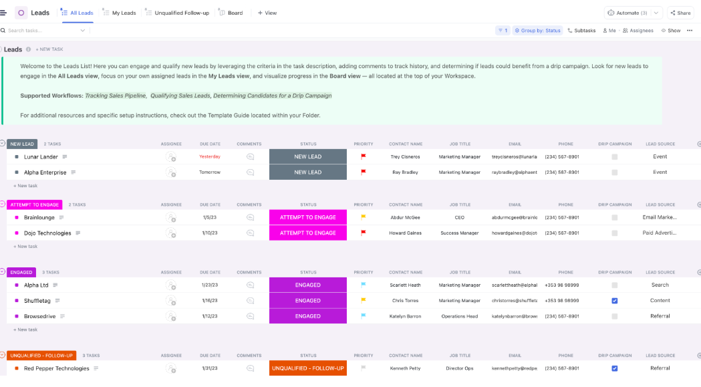Toggle drip campaign for Brainlounge
This screenshot has width=701, height=387.
pos(615,217)
